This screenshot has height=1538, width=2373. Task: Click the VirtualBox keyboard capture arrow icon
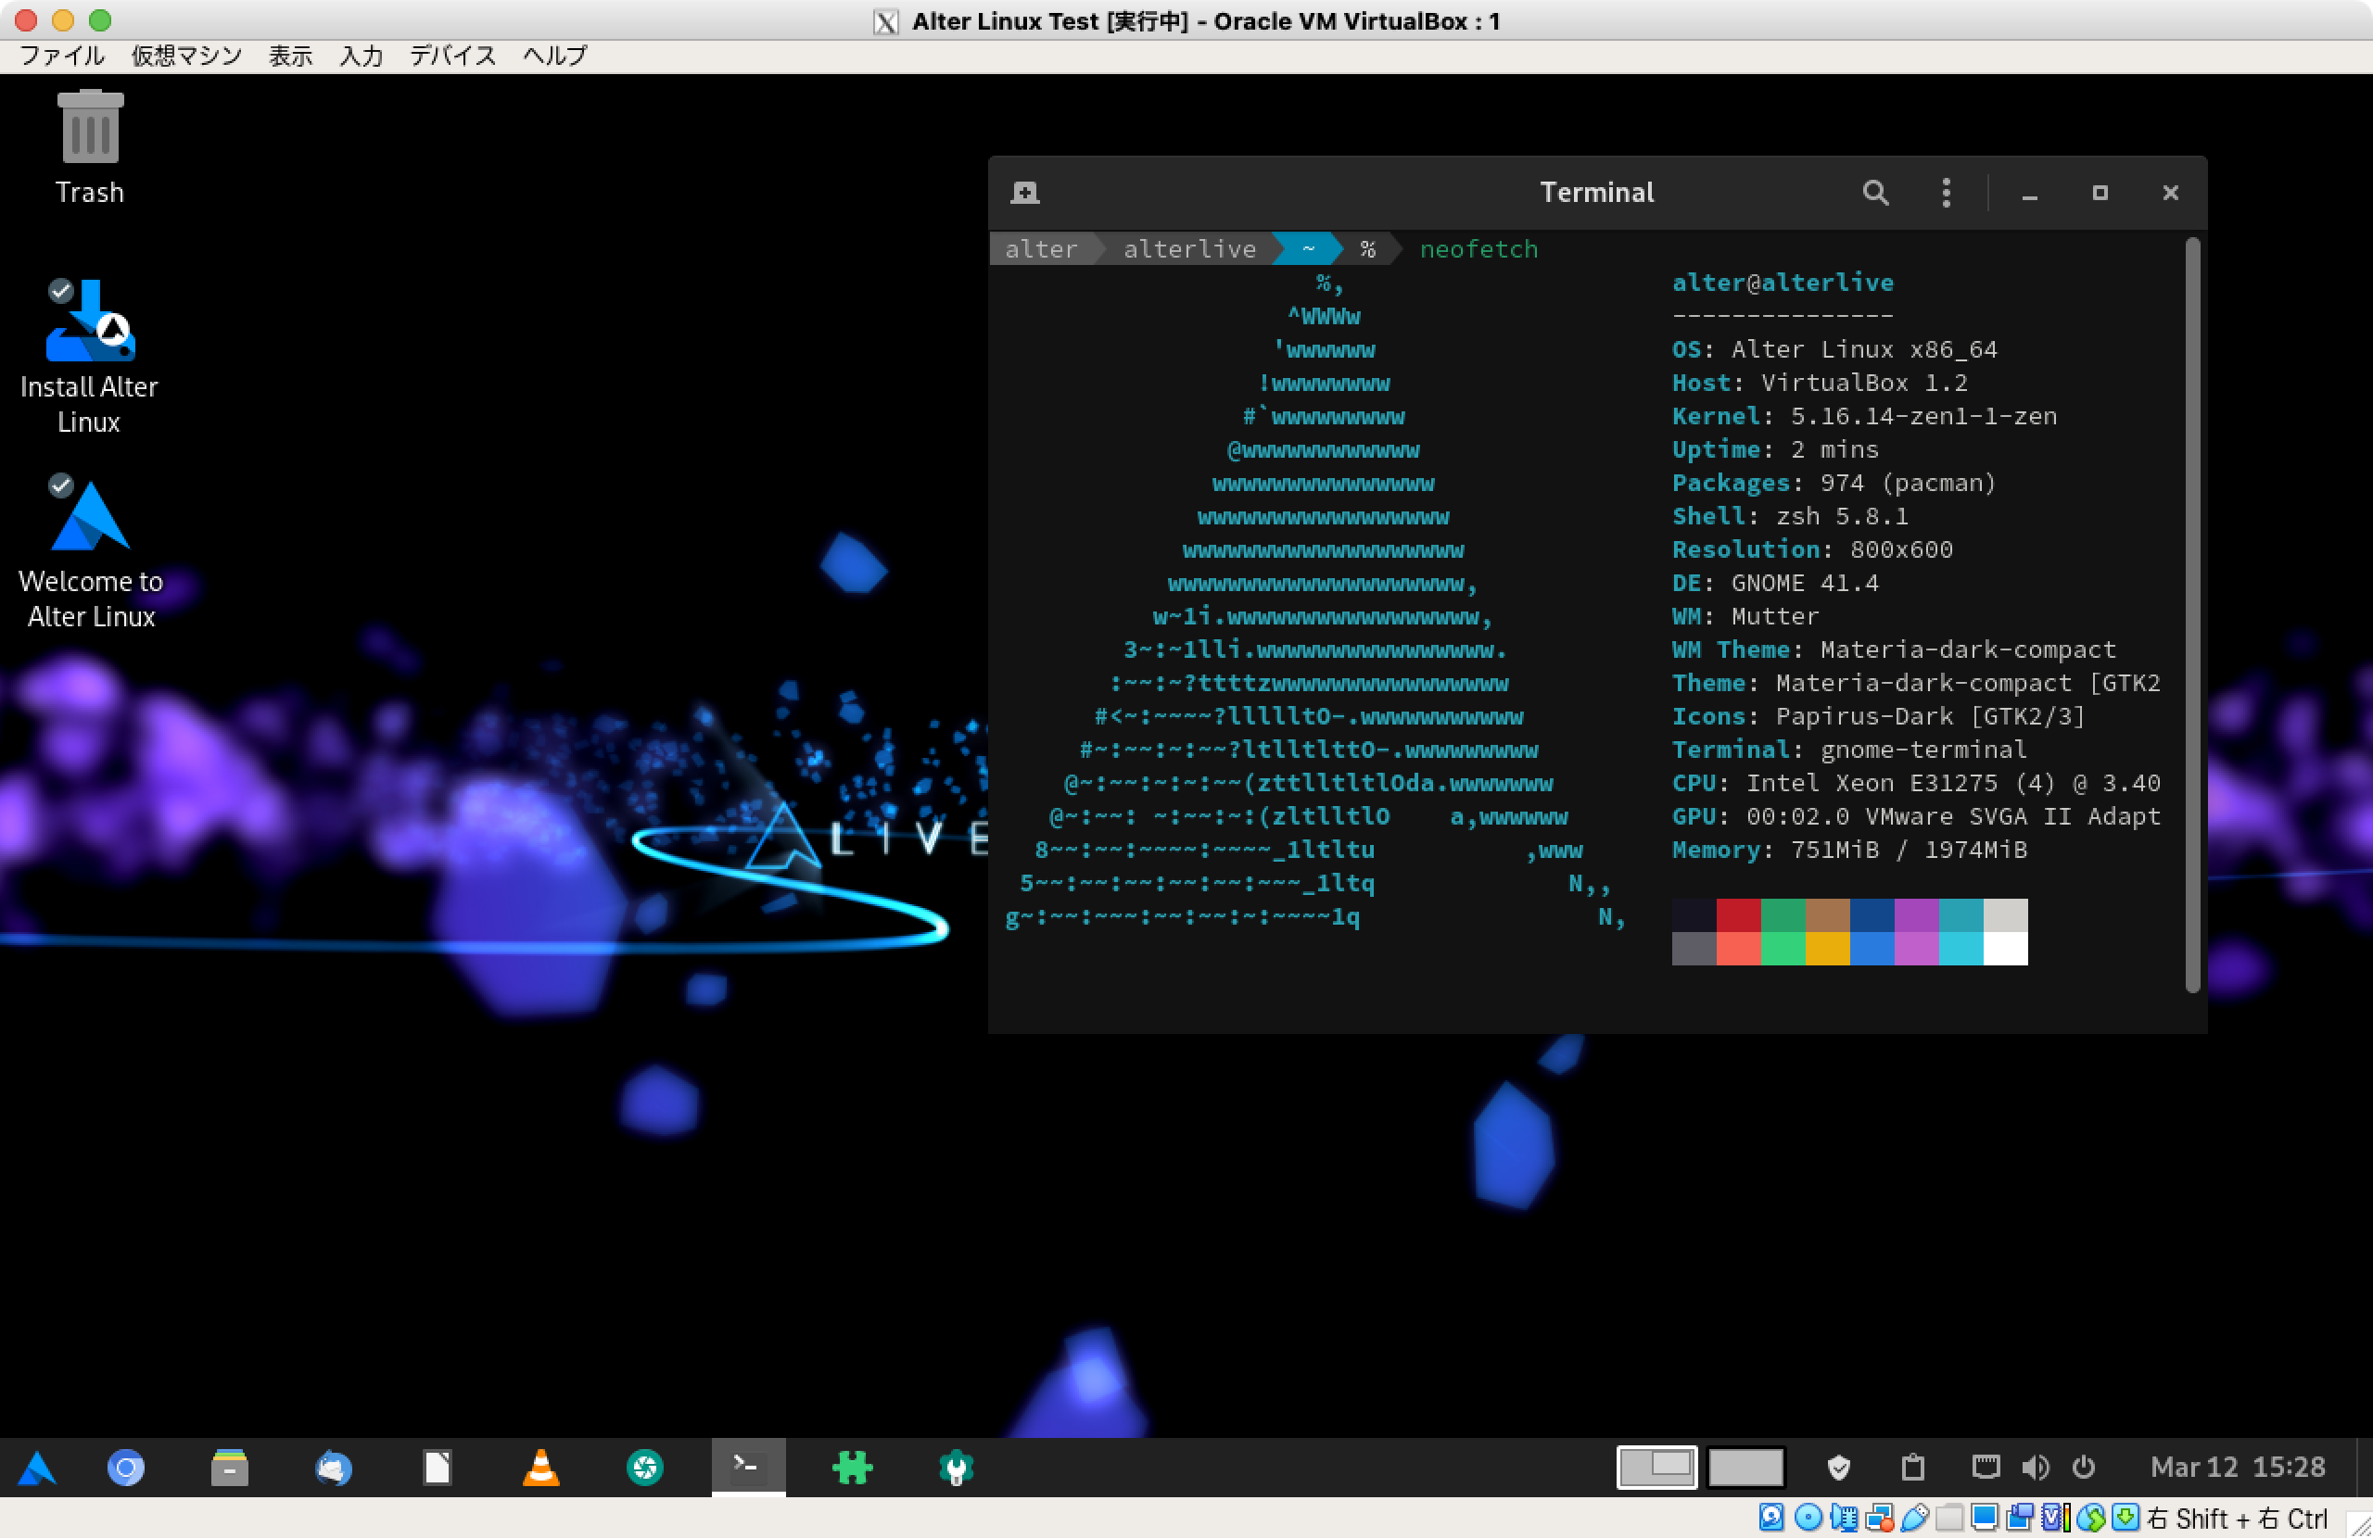[x=2126, y=1517]
